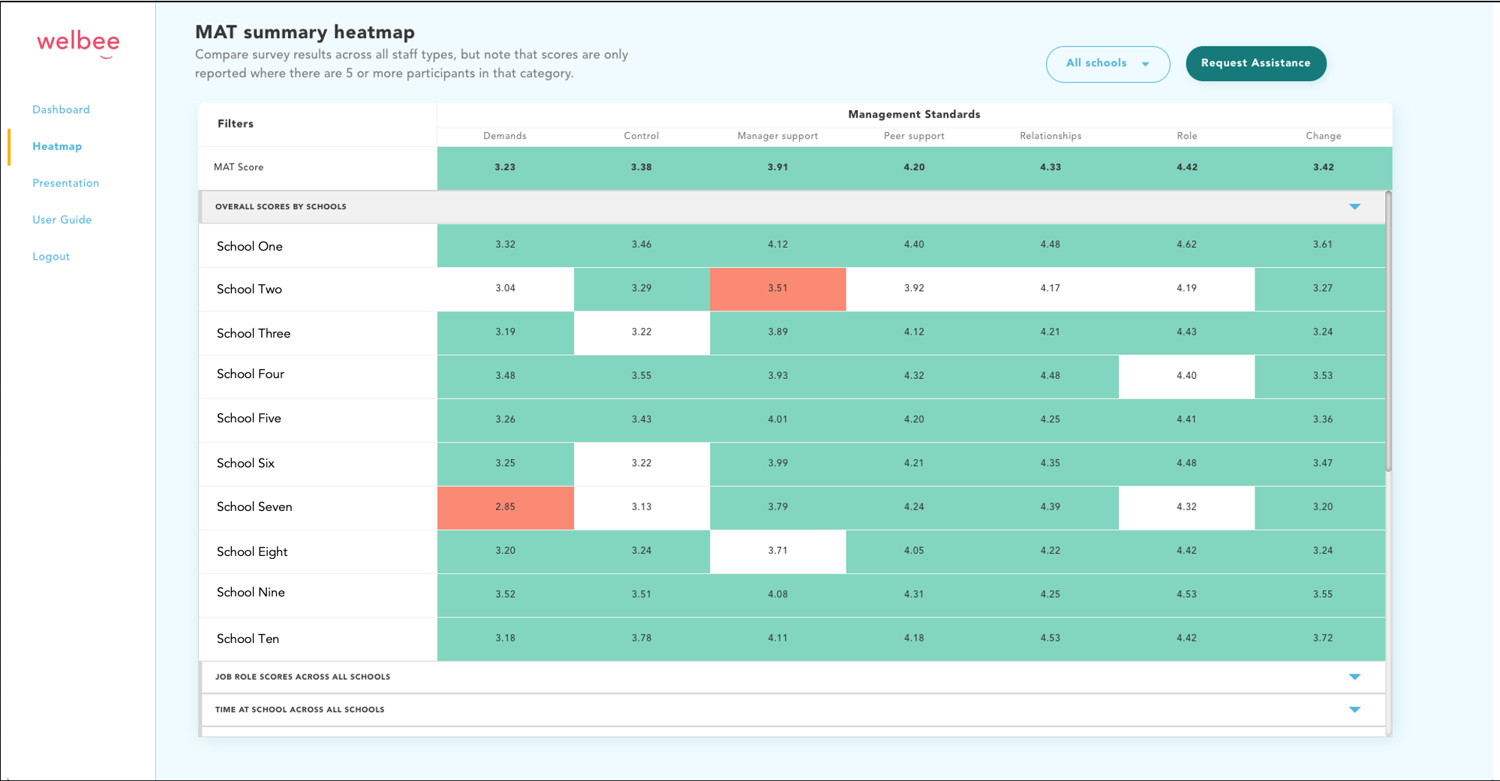Screen dimensions: 1500x781
Task: Click School Four's white Role cell 4.40
Action: coord(1186,376)
